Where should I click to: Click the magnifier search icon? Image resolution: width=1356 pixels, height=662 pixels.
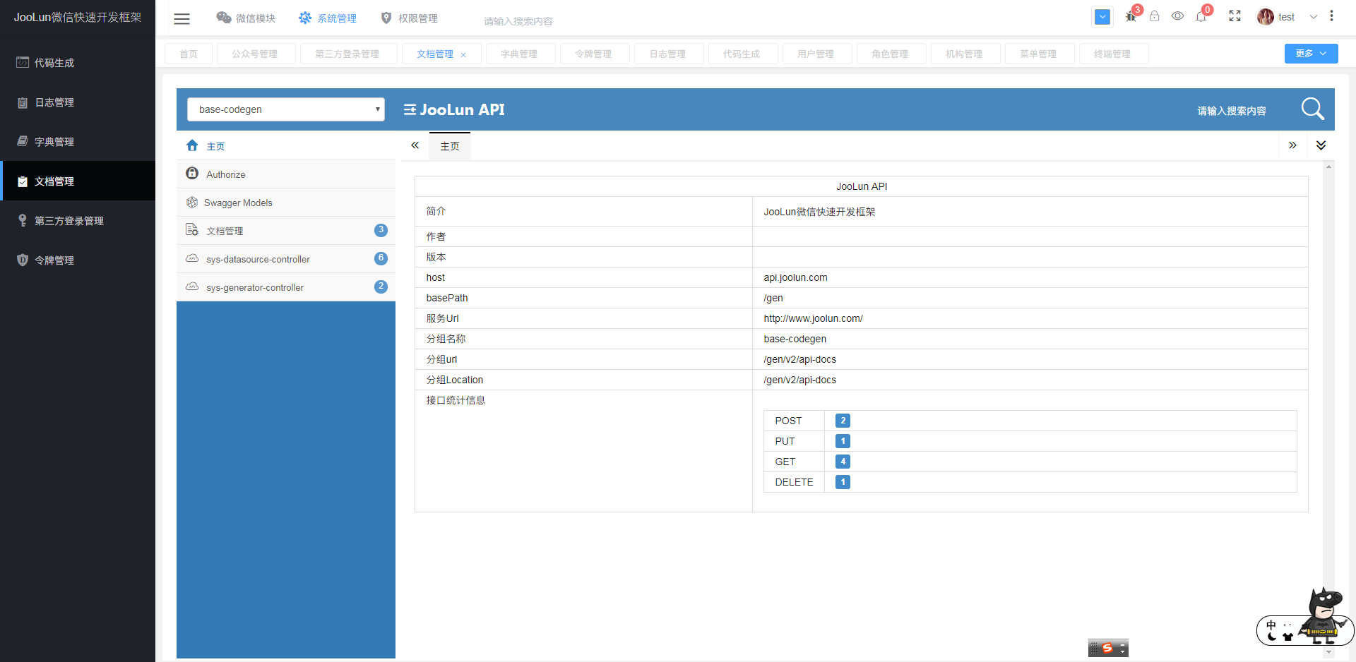coord(1312,109)
